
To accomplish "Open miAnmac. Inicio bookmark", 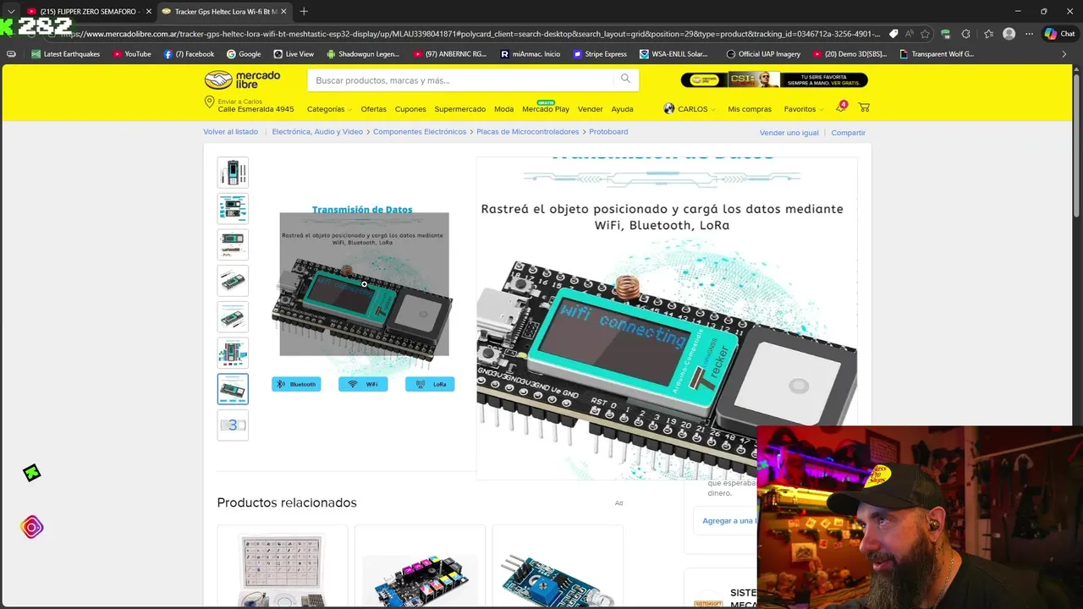I will coord(531,54).
